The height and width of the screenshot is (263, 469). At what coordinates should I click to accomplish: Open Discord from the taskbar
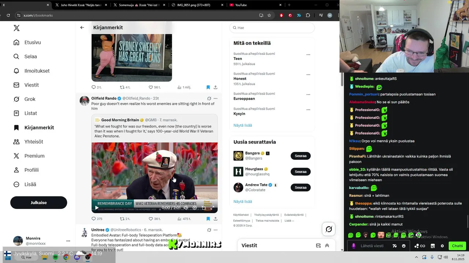click(77, 257)
